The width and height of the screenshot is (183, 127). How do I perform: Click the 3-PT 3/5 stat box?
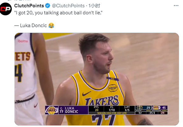(x=127, y=109)
